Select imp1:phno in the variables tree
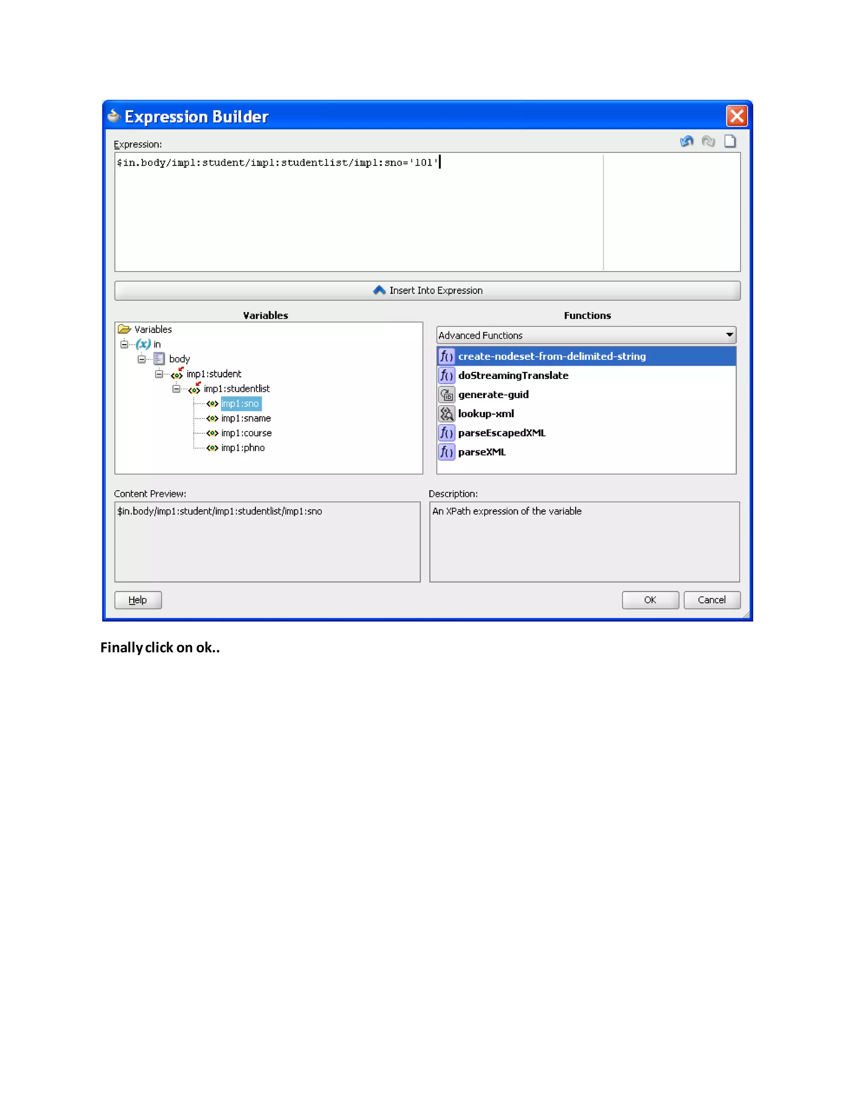The height and width of the screenshot is (1101, 851). point(243,447)
